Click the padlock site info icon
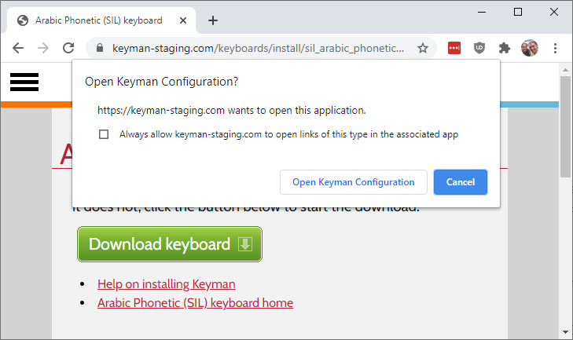 pos(99,48)
